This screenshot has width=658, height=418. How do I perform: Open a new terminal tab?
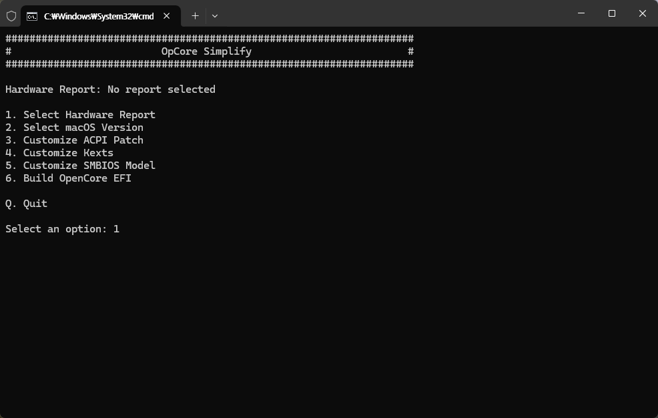(195, 16)
